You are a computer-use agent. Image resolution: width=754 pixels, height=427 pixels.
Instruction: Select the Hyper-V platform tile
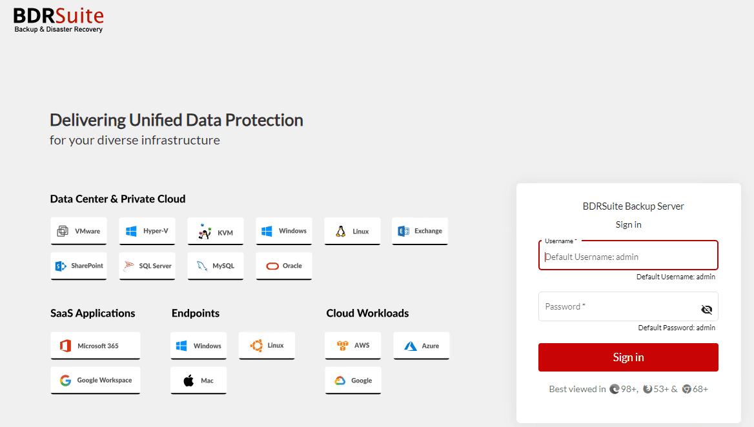coord(147,231)
